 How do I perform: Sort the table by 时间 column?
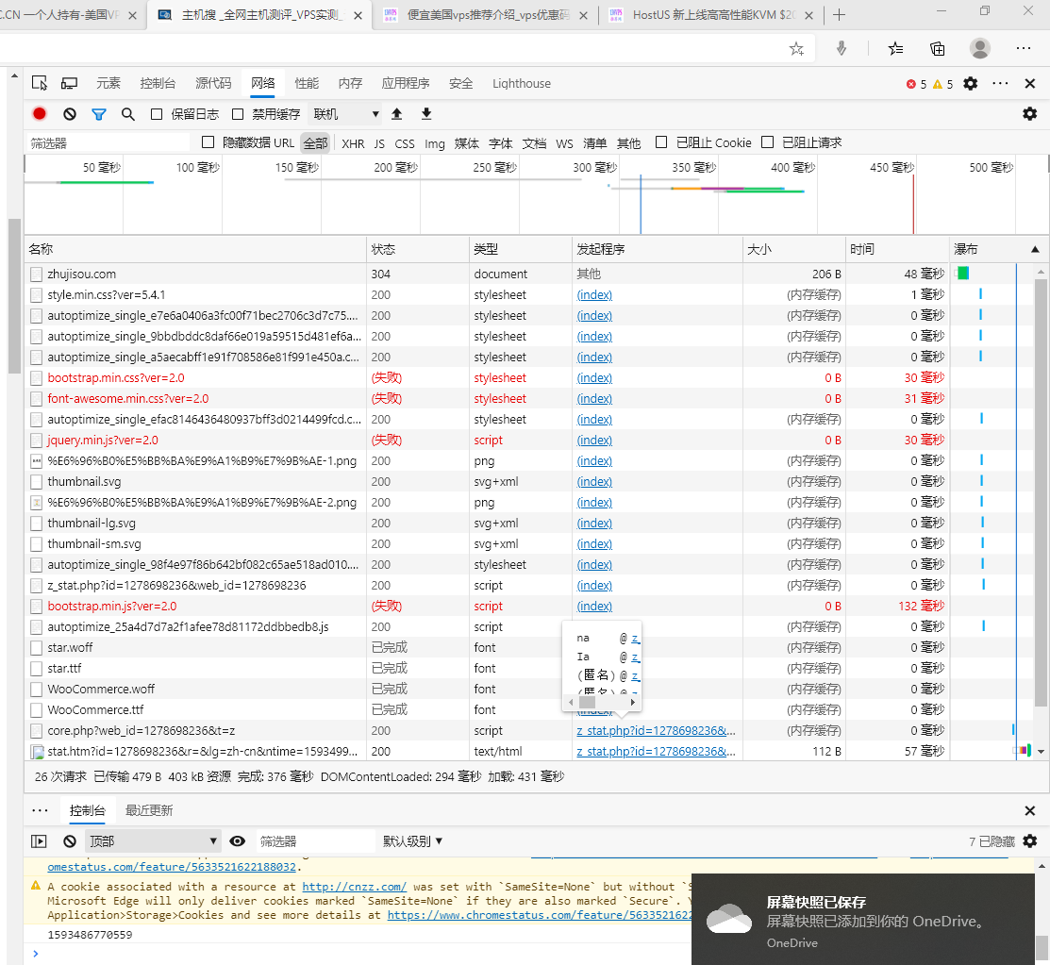[897, 249]
